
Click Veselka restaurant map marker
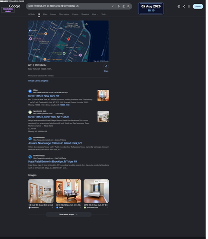[x=46, y=33]
